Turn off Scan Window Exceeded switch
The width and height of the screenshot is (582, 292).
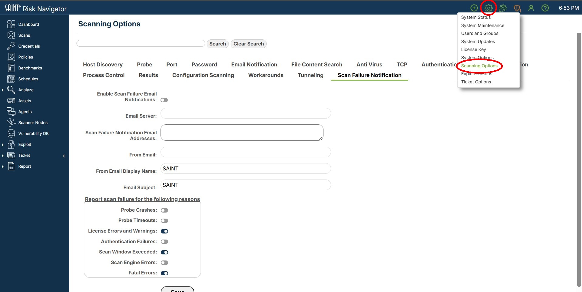click(x=164, y=252)
